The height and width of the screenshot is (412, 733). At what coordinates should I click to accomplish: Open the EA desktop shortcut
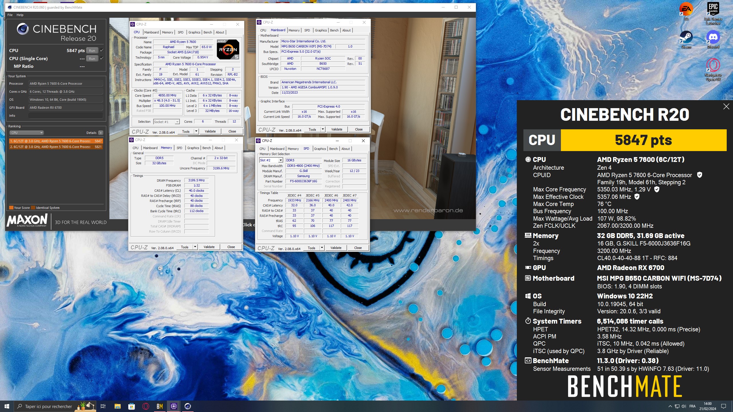click(686, 11)
